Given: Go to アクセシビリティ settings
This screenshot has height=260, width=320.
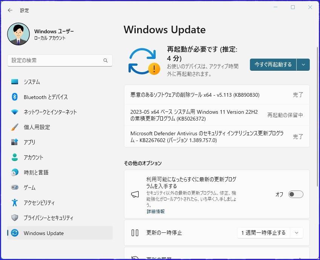Looking at the screenshot, I should pyautogui.click(x=60, y=203).
